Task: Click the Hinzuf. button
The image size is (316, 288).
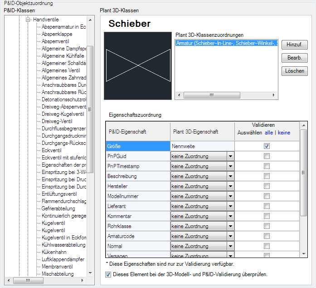Action: click(294, 45)
